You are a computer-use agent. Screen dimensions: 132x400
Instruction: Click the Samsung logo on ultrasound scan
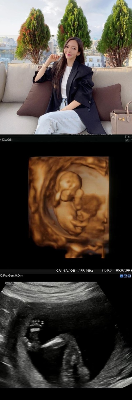point(9,284)
